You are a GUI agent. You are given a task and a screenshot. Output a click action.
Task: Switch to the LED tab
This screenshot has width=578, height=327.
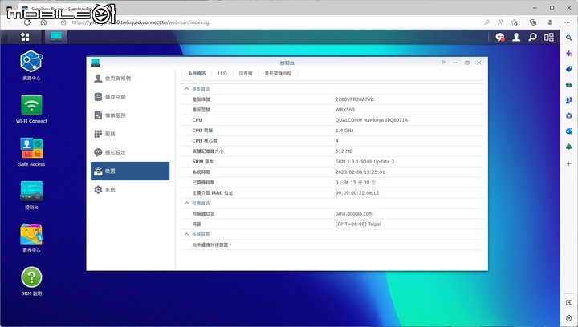(222, 74)
